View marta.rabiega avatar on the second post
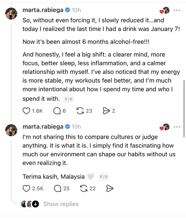 click(x=11, y=130)
